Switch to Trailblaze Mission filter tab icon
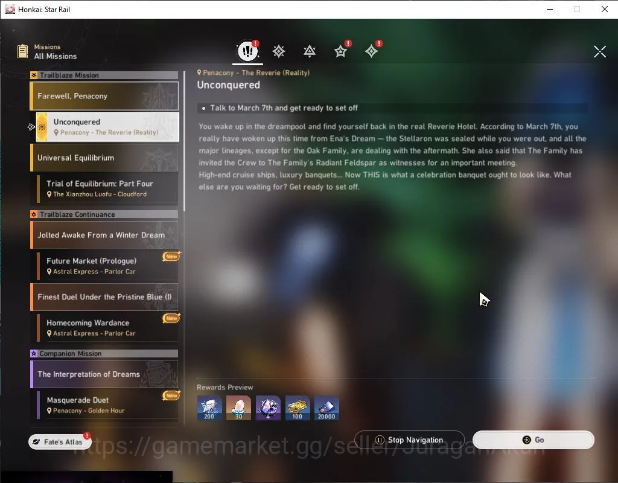The width and height of the screenshot is (618, 483). [279, 51]
